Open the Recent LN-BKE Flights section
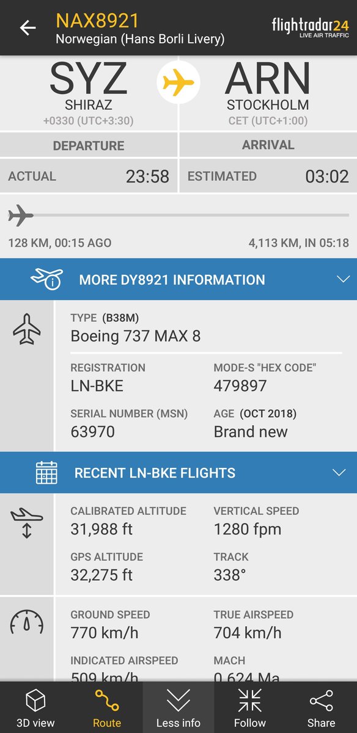Viewport: 357px width, 733px height. tap(178, 473)
